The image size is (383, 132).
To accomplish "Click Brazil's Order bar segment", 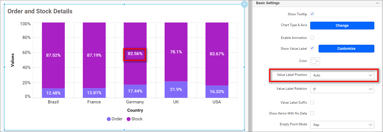I will tap(53, 93).
